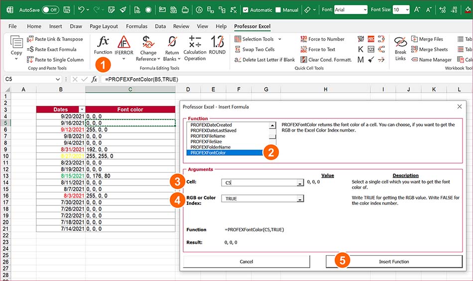Switch to the Review ribbon tab
The width and height of the screenshot is (473, 281).
(181, 26)
